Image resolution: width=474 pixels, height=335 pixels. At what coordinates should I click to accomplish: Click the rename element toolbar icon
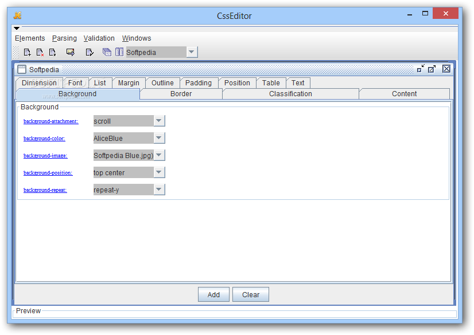(53, 53)
